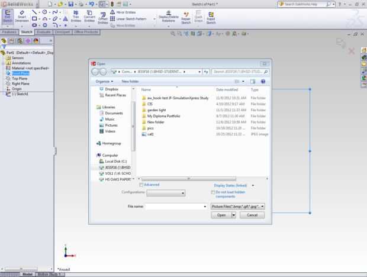Viewport: 367px width, 277px height.
Task: Check the Advanced checkbox
Action: pyautogui.click(x=141, y=185)
